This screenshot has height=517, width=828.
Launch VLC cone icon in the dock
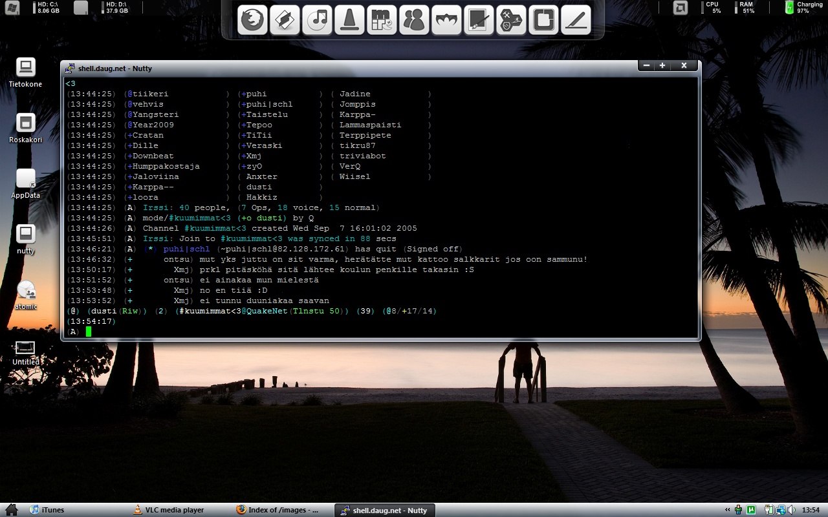(349, 21)
